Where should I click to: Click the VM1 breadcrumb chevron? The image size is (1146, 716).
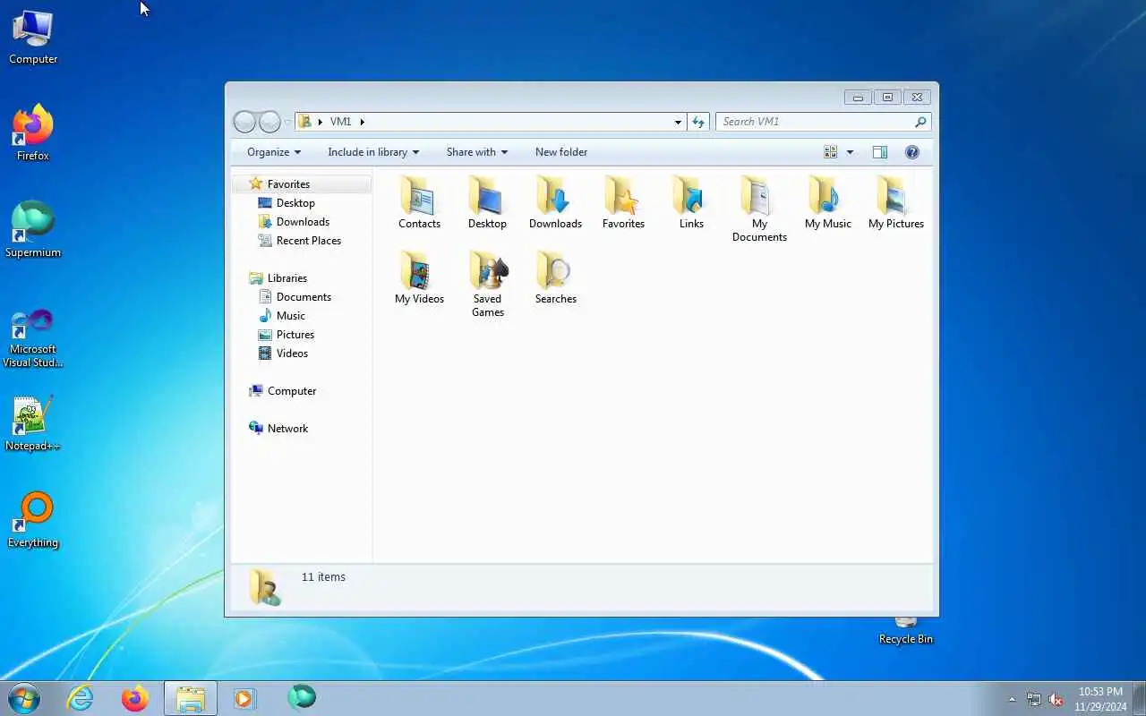(x=363, y=122)
